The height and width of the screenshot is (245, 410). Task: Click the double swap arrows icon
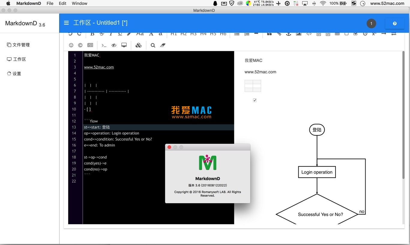[x=394, y=34]
